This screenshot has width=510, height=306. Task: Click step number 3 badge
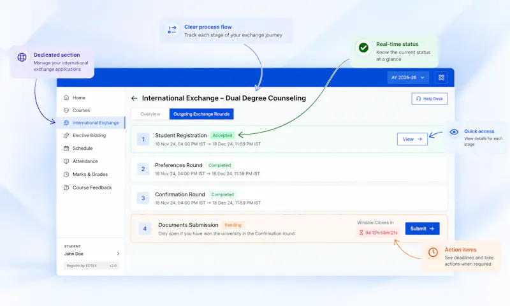point(143,198)
